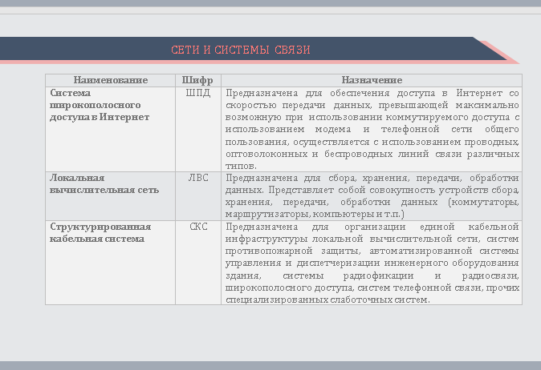Click the slide title "СЕТИ И СИСТЕМЫ СВЯЗИ"

click(x=241, y=50)
